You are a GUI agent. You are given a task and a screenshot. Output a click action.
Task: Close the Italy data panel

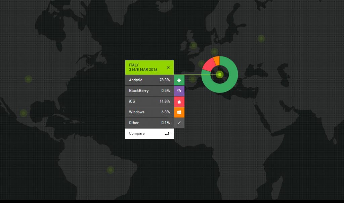[x=168, y=68]
